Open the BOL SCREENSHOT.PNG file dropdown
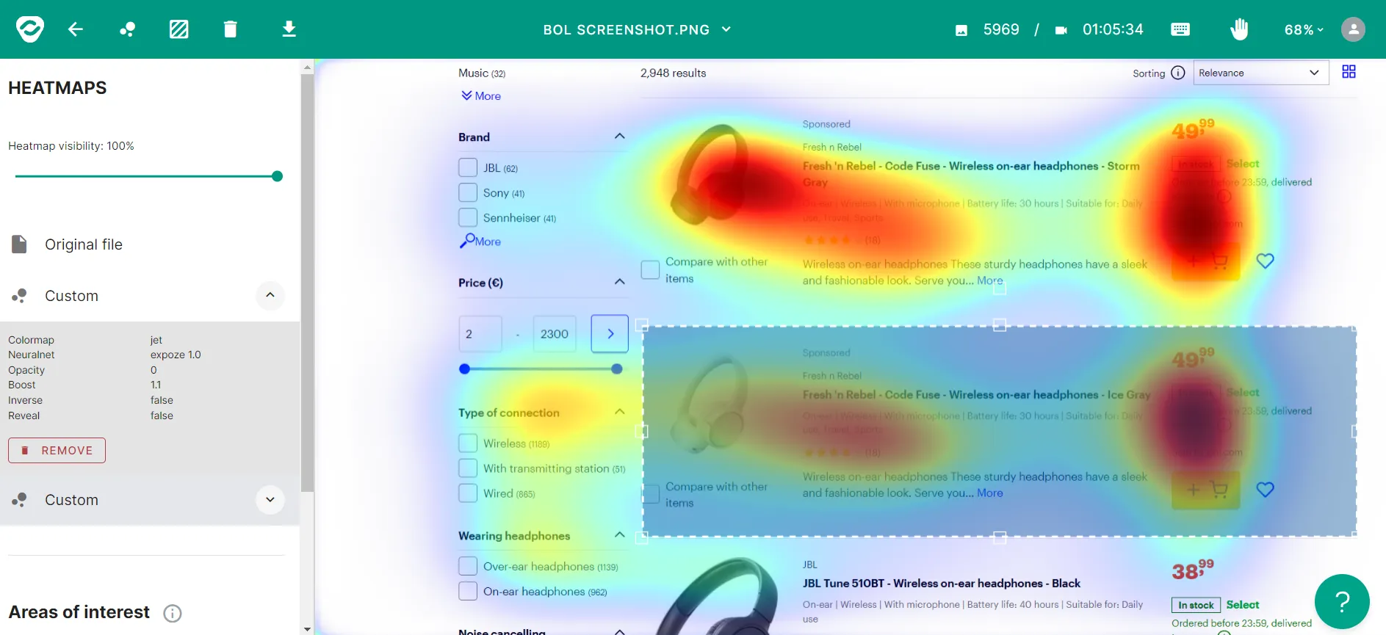Screen dimensions: 1386x635 [x=637, y=29]
